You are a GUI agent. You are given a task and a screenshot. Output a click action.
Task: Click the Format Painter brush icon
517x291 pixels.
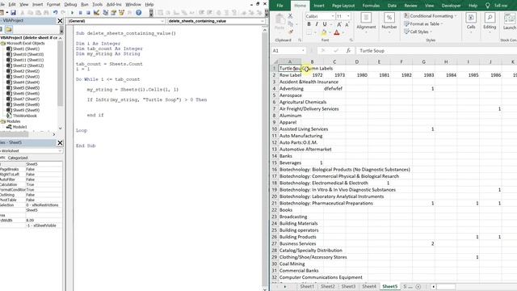(291, 32)
